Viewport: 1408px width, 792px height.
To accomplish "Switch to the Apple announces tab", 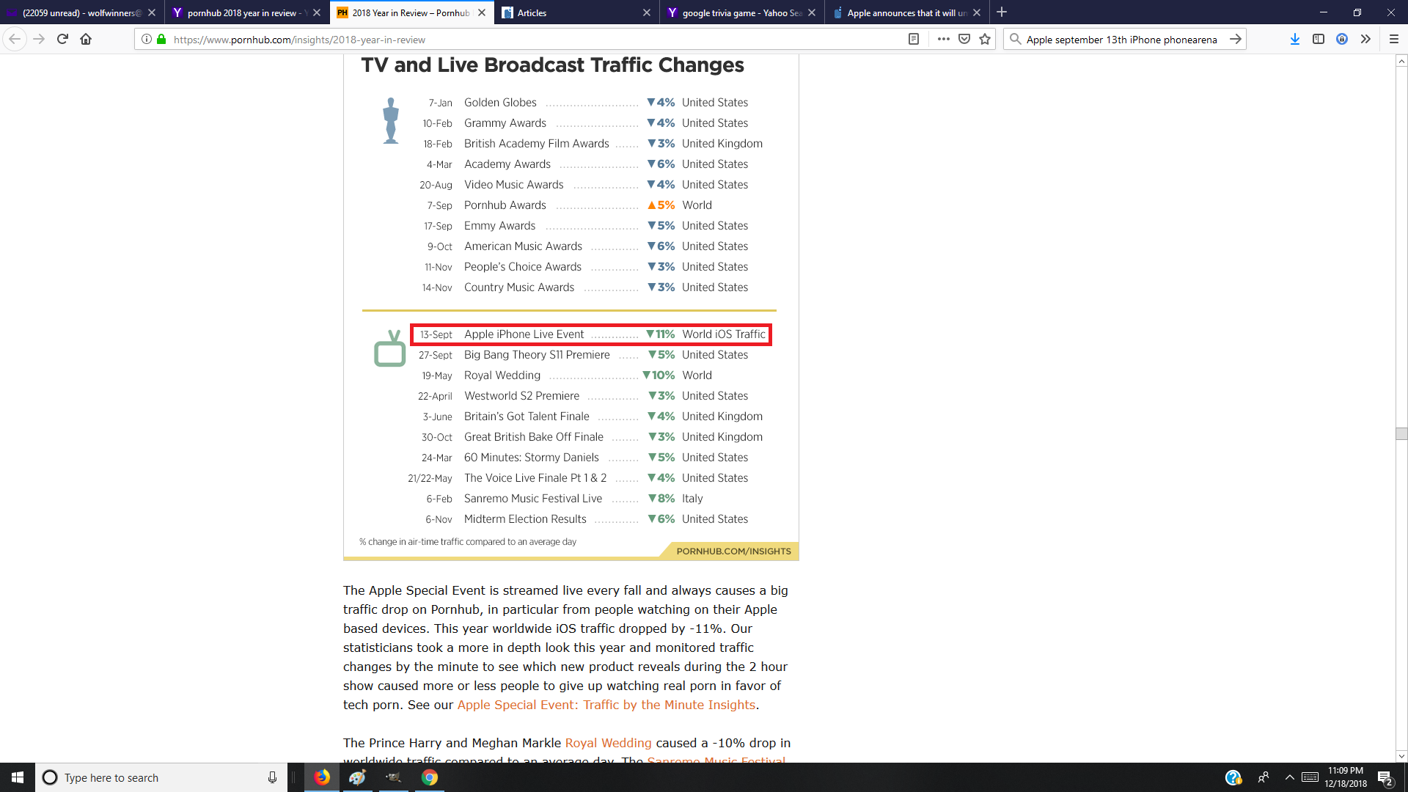I will pos(907,12).
